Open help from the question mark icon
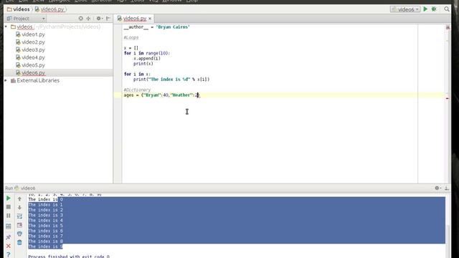The width and height of the screenshot is (459, 258). coord(9,255)
